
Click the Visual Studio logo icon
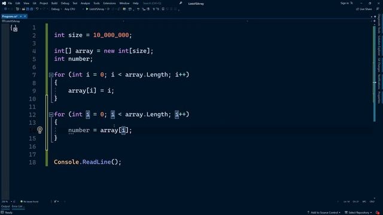(x=4, y=4)
